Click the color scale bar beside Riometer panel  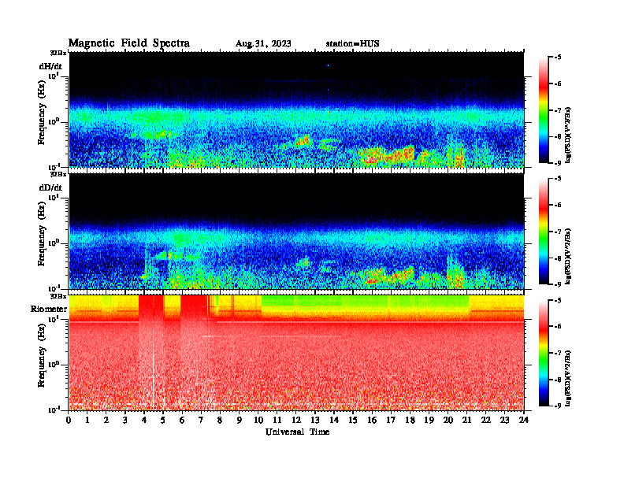tap(543, 353)
